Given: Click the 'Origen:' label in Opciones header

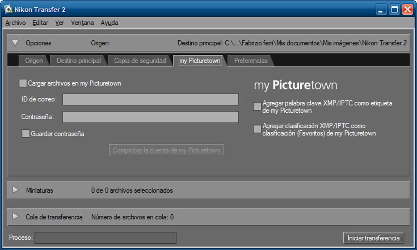Looking at the screenshot, I should coord(101,43).
